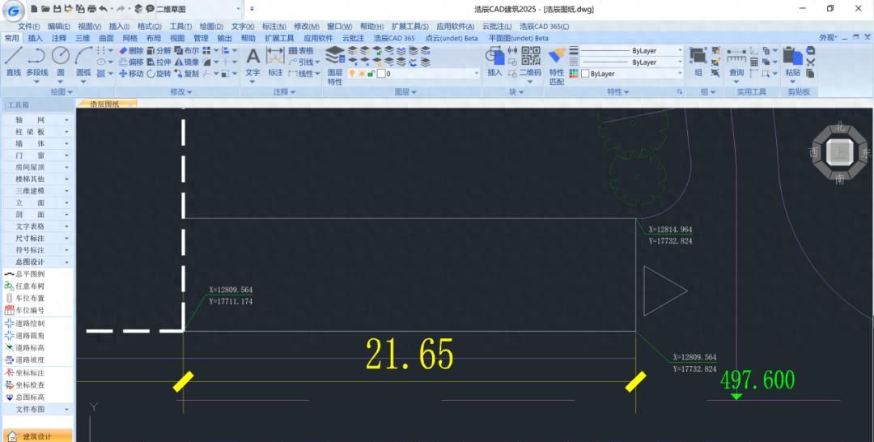Image resolution: width=874 pixels, height=442 pixels.
Task: Toggle the layer lightbulb on/off icon
Action: pyautogui.click(x=352, y=74)
